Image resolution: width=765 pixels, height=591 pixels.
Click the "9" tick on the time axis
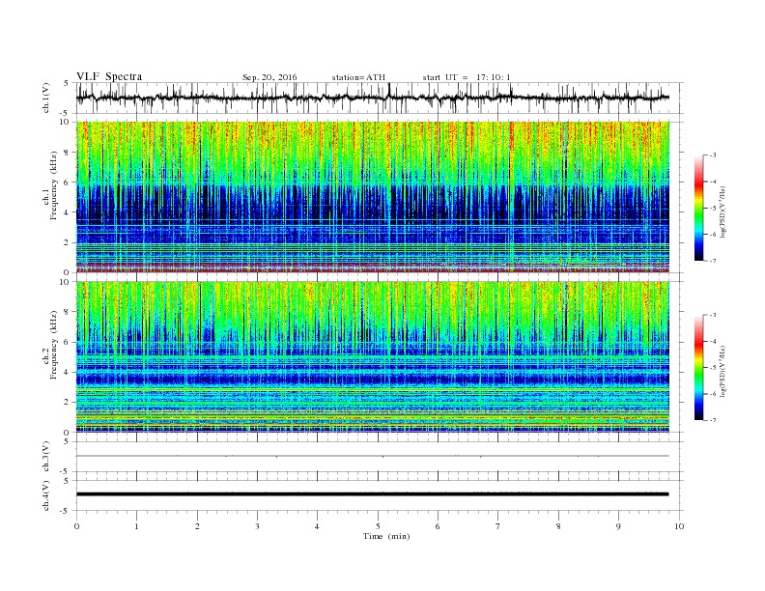click(x=618, y=526)
